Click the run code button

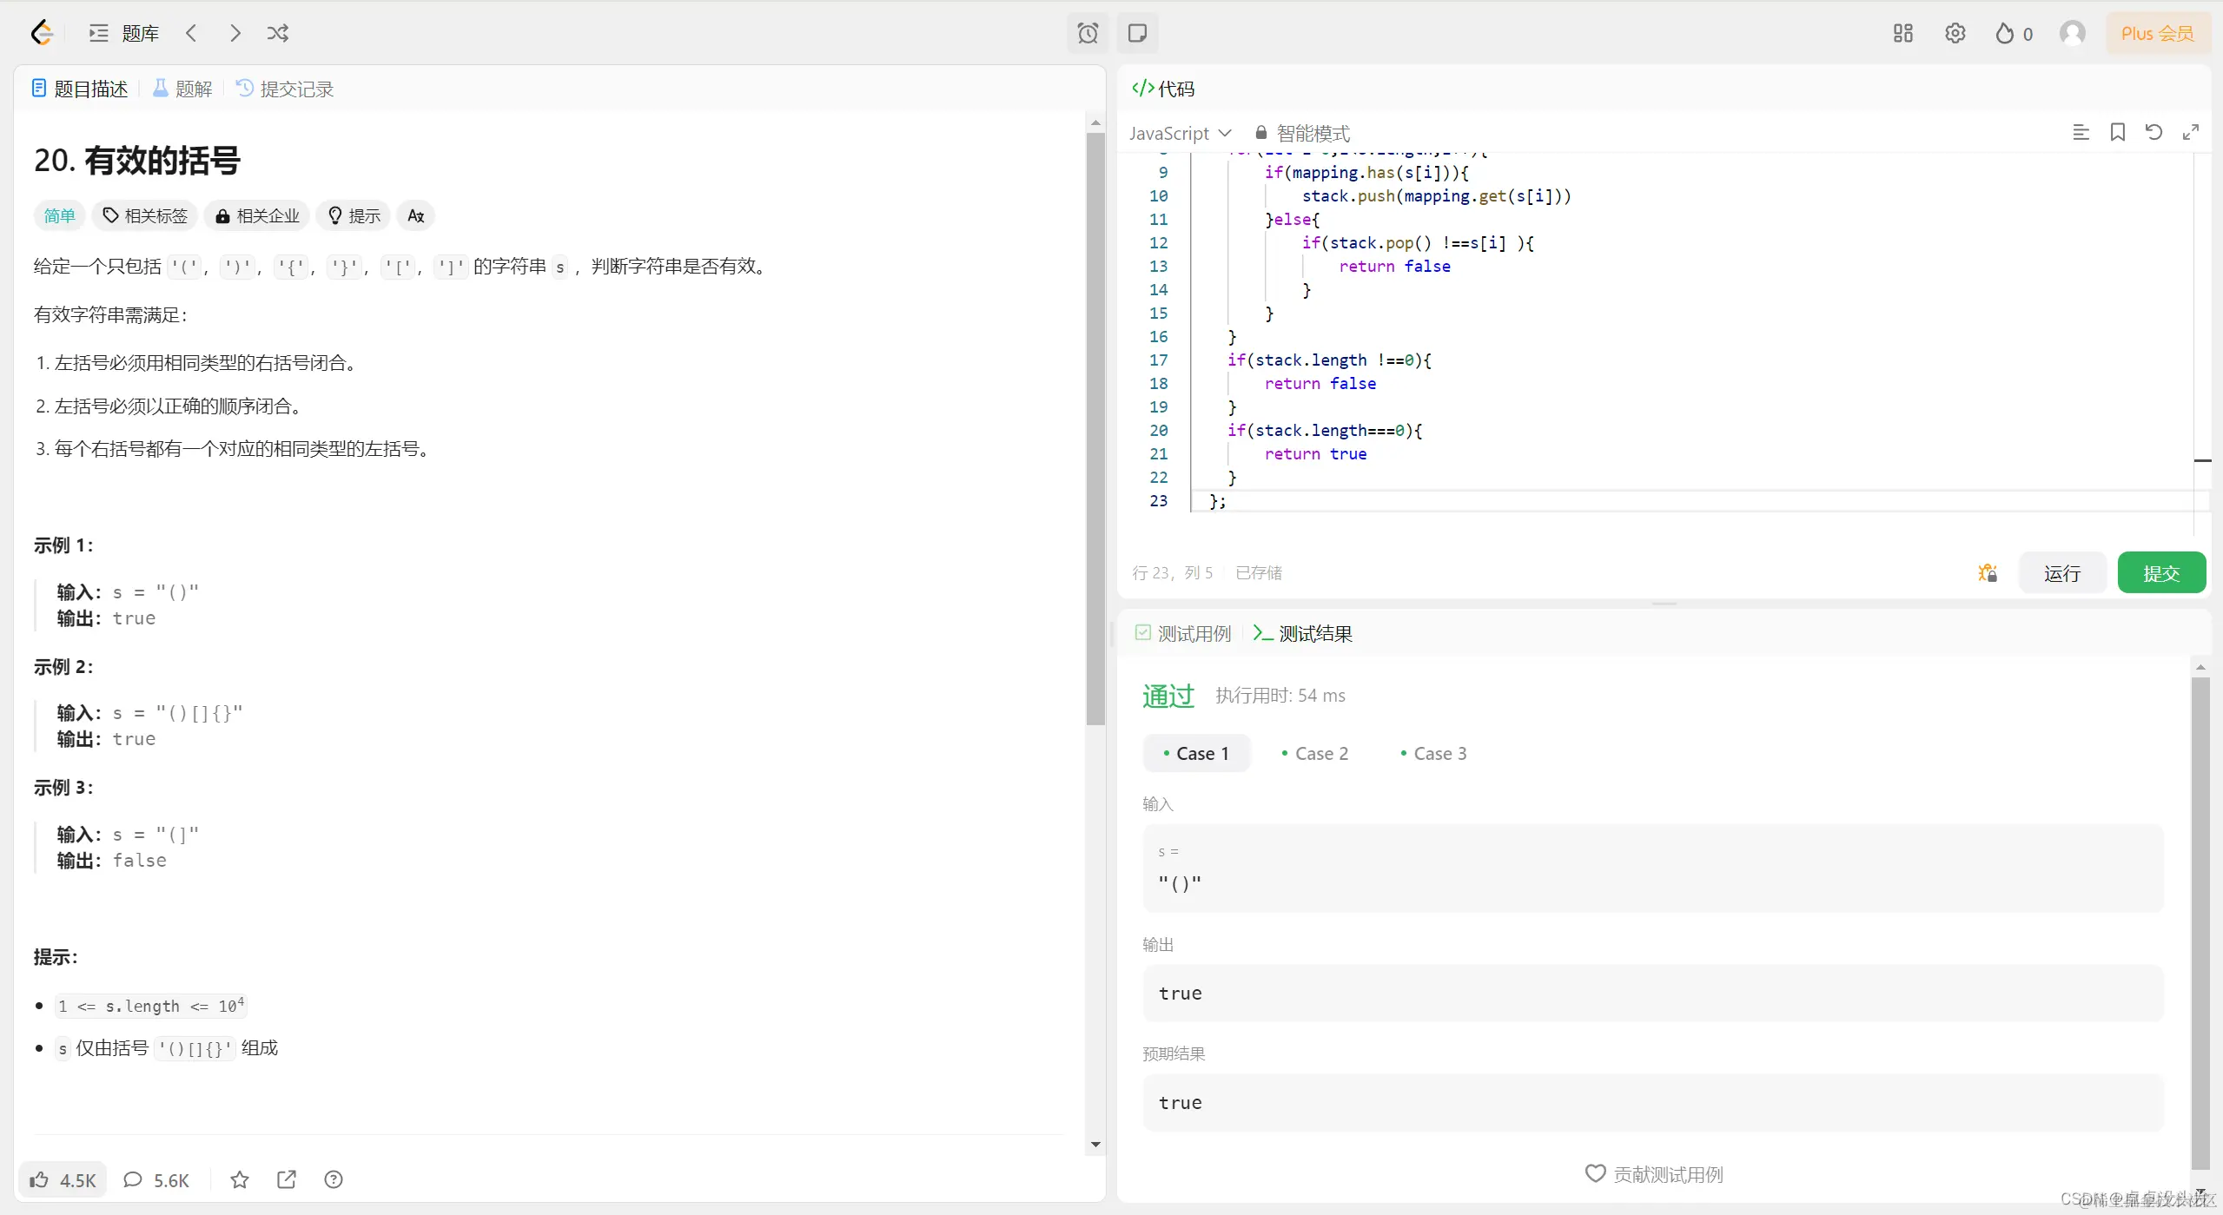[x=2061, y=573]
